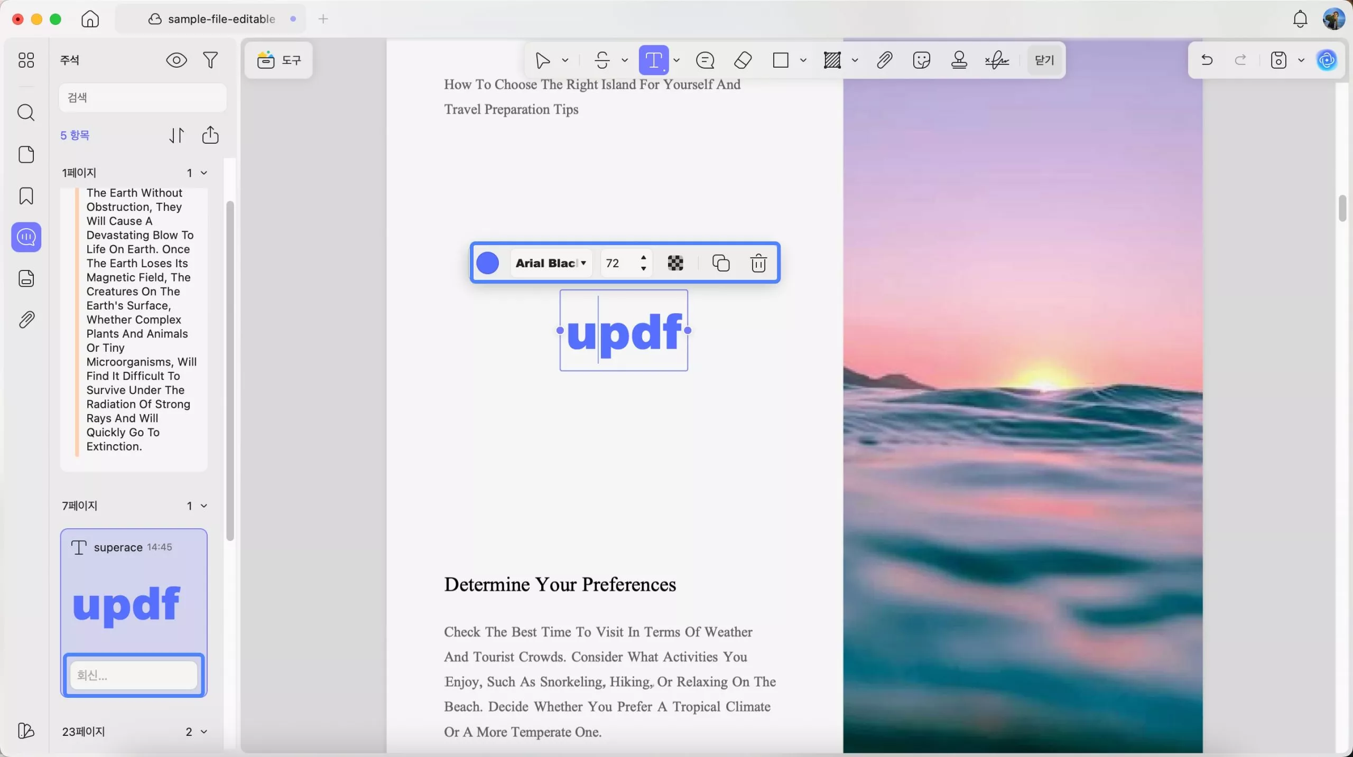Open the page panel icon in sidebar
This screenshot has height=757, width=1353.
[x=26, y=154]
